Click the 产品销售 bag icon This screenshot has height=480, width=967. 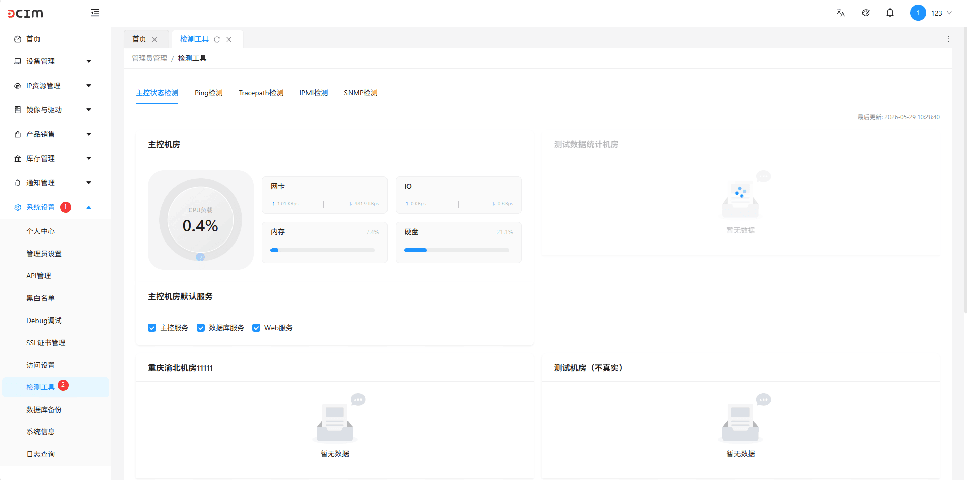[18, 134]
